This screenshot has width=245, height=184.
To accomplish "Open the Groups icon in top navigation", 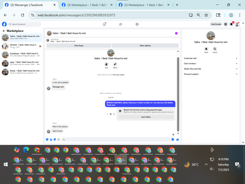I will [137, 24].
